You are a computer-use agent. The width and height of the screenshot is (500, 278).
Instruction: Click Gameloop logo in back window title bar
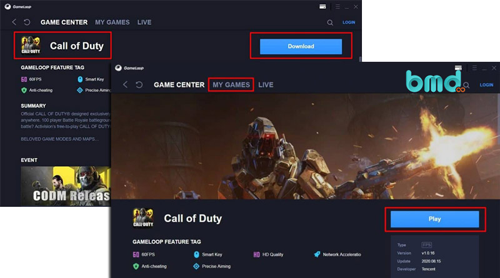point(18,6)
